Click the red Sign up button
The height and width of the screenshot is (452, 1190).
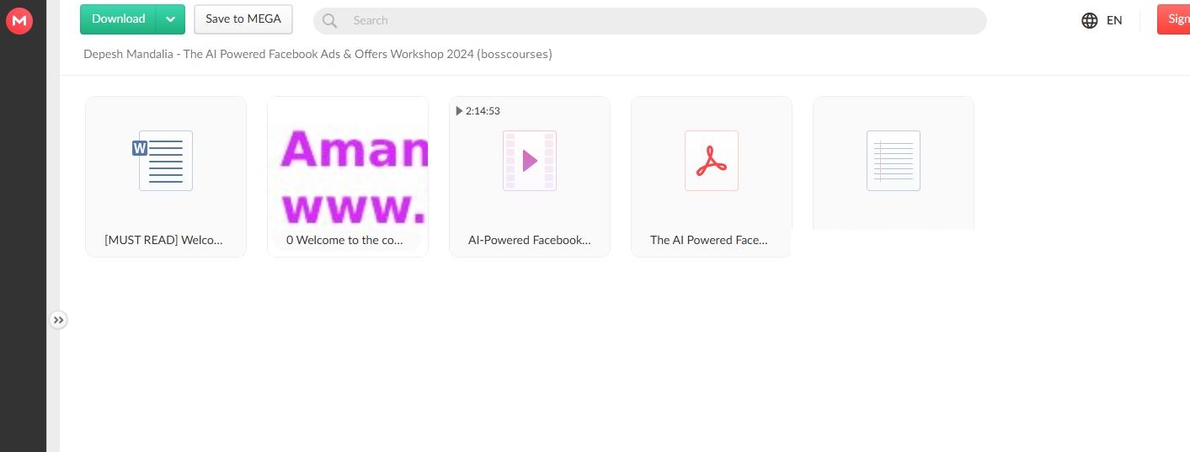pyautogui.click(x=1175, y=19)
